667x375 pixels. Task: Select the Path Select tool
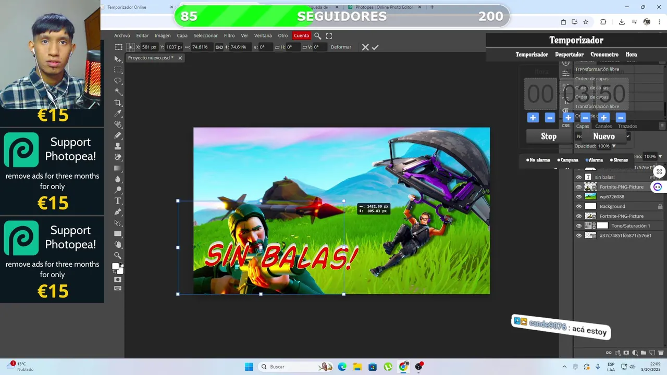[x=118, y=223]
